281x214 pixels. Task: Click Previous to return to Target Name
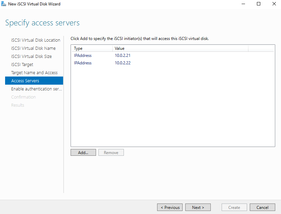coord(170,207)
